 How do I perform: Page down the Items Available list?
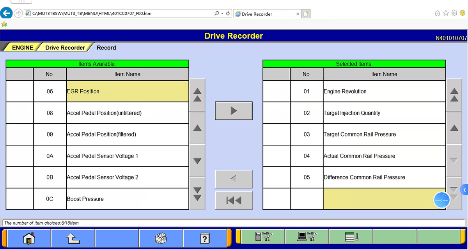[x=197, y=193]
